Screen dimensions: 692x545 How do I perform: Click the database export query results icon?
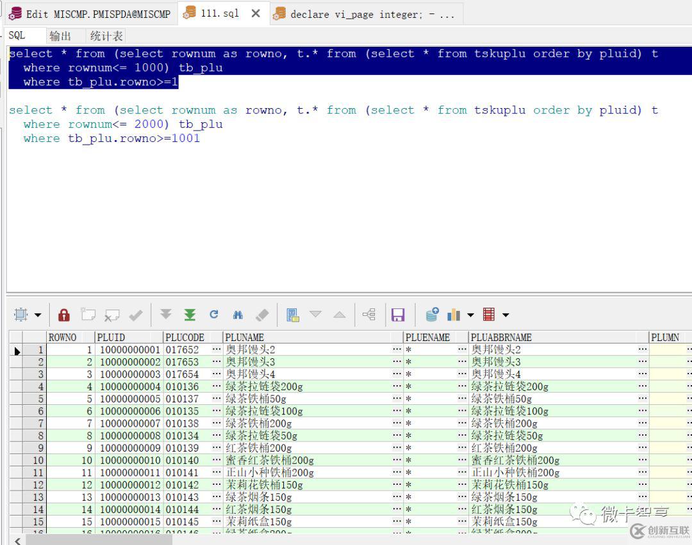click(432, 315)
